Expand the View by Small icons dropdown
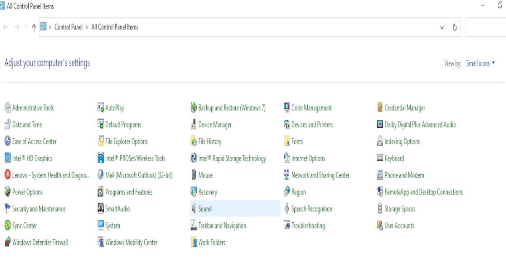The width and height of the screenshot is (506, 264). pos(481,63)
